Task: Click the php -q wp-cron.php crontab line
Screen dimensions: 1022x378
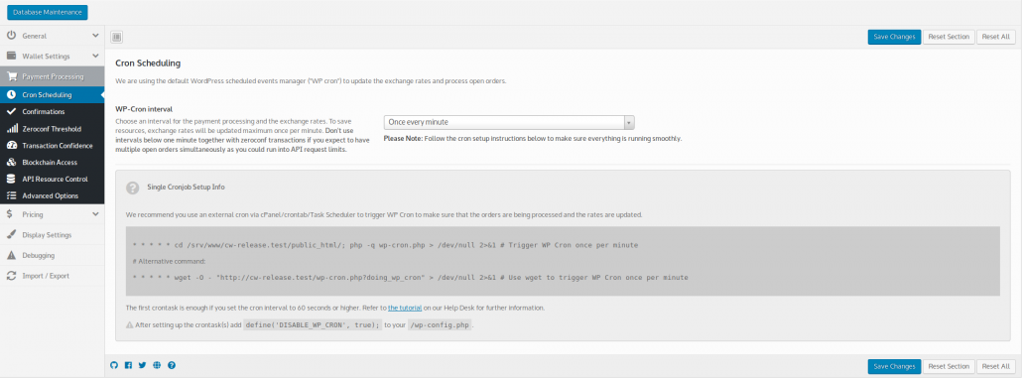Action: tap(385, 245)
